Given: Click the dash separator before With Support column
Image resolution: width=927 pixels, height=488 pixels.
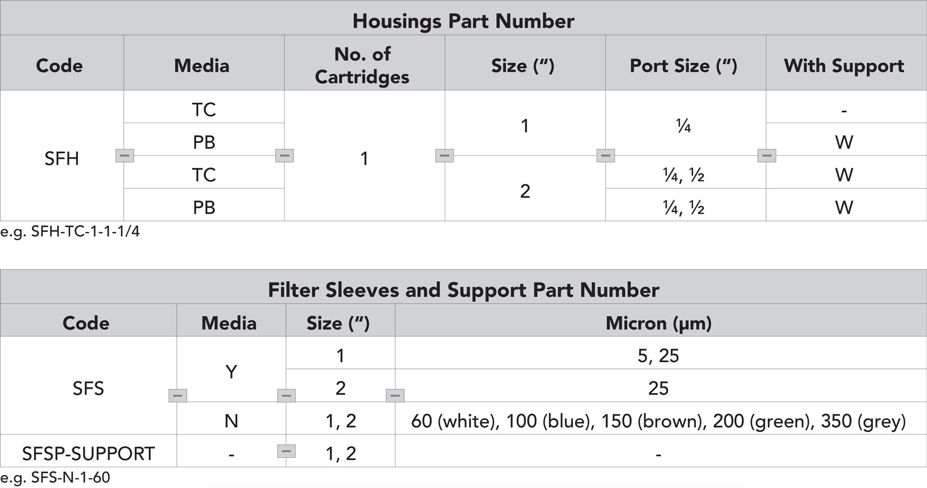Looking at the screenshot, I should 767,155.
